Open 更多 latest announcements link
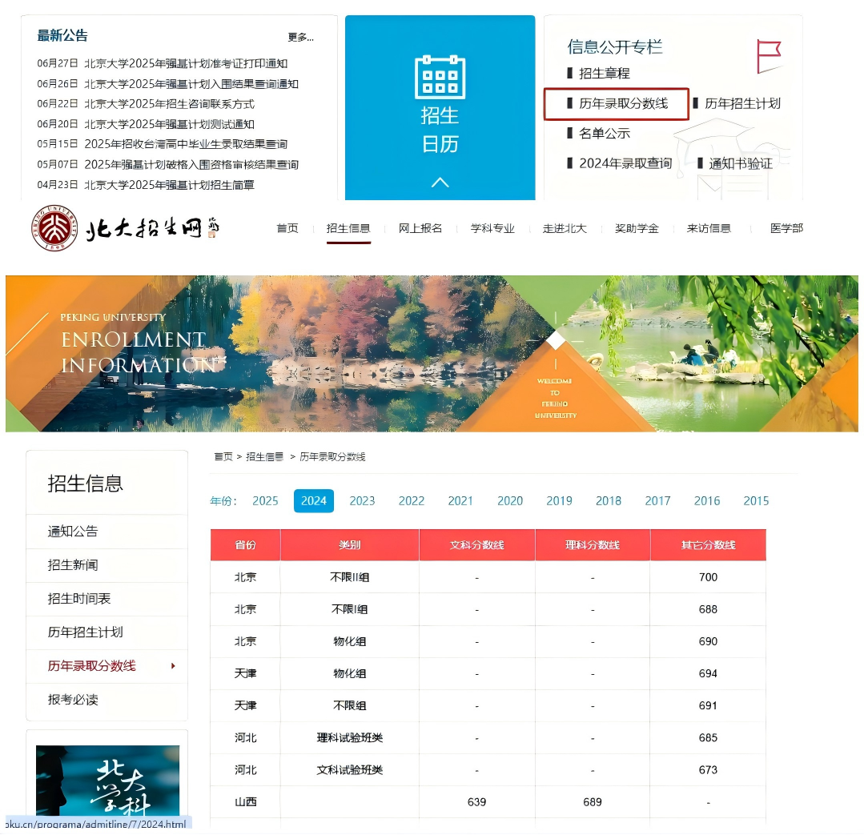Screen dimensions: 864x835 pos(300,37)
